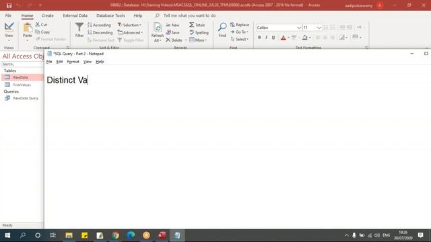The width and height of the screenshot is (431, 242).
Task: Click Refresh All icon
Action: coord(158,28)
